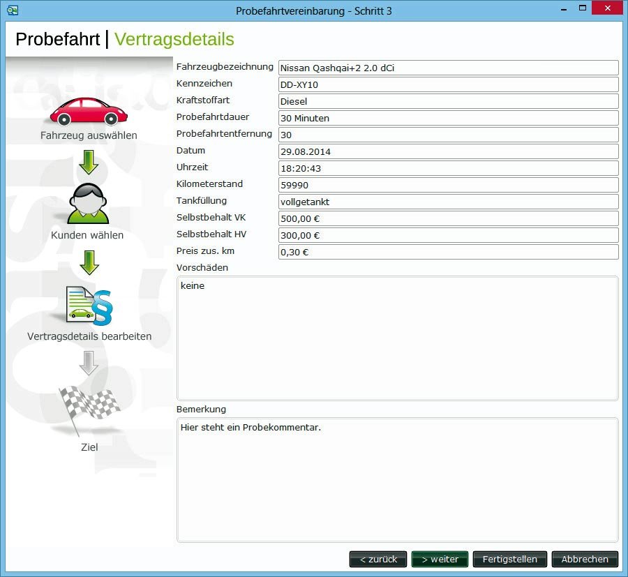The width and height of the screenshot is (628, 577).
Task: Click the Kraftstoffart label
Action: (203, 100)
